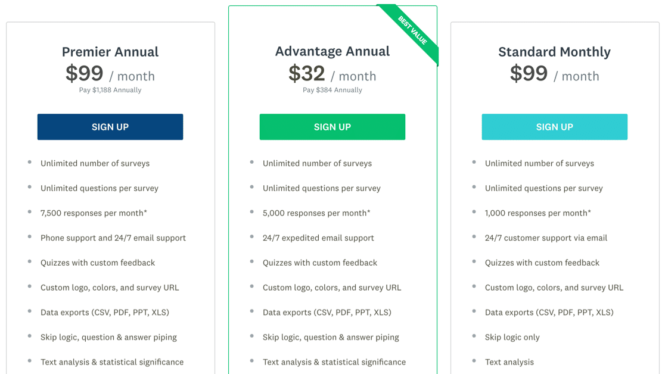Sign up for the Standard Monthly plan
This screenshot has width=665, height=374.
[554, 127]
